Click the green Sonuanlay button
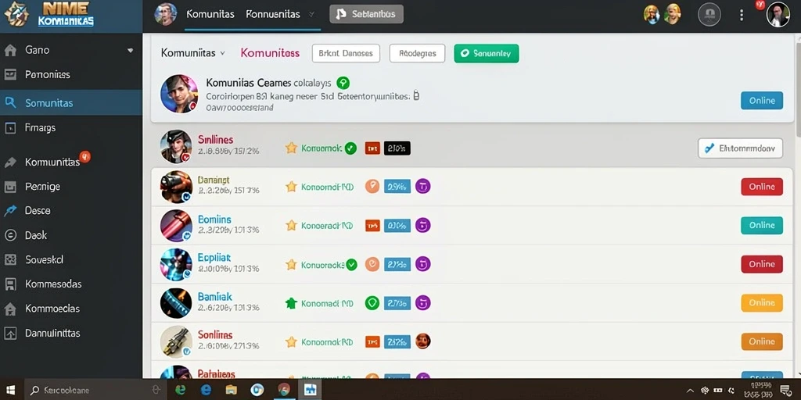801x400 pixels. [487, 53]
